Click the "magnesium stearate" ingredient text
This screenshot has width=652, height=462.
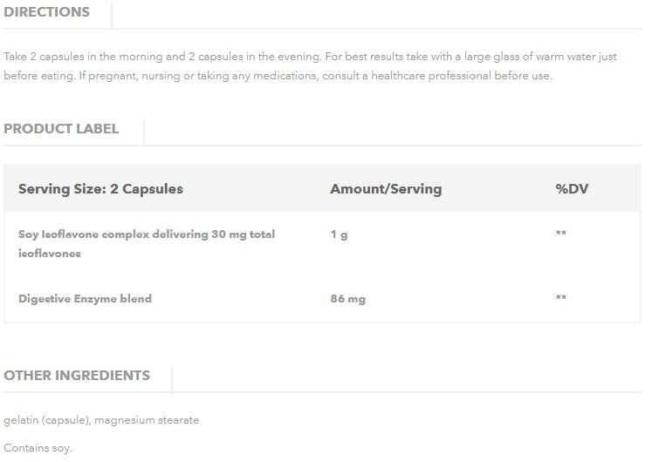147,420
